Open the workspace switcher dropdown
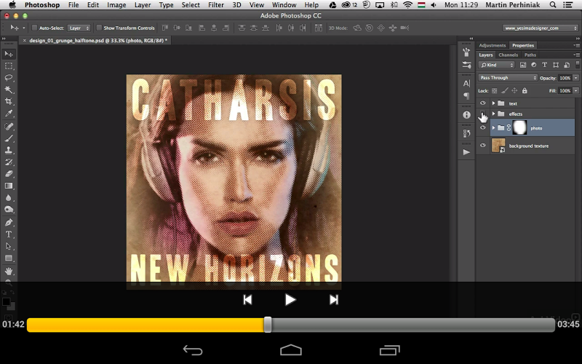 [x=540, y=28]
